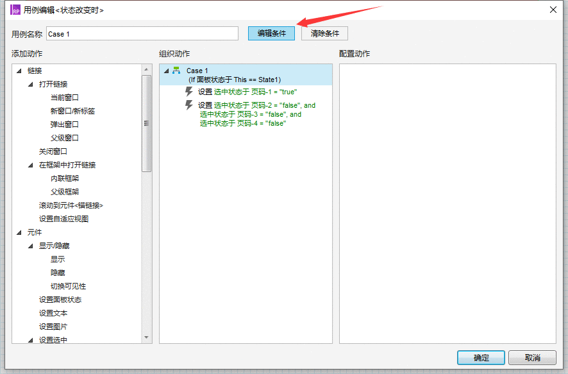
Task: Click the Case 1 case tree icon
Action: pos(176,71)
